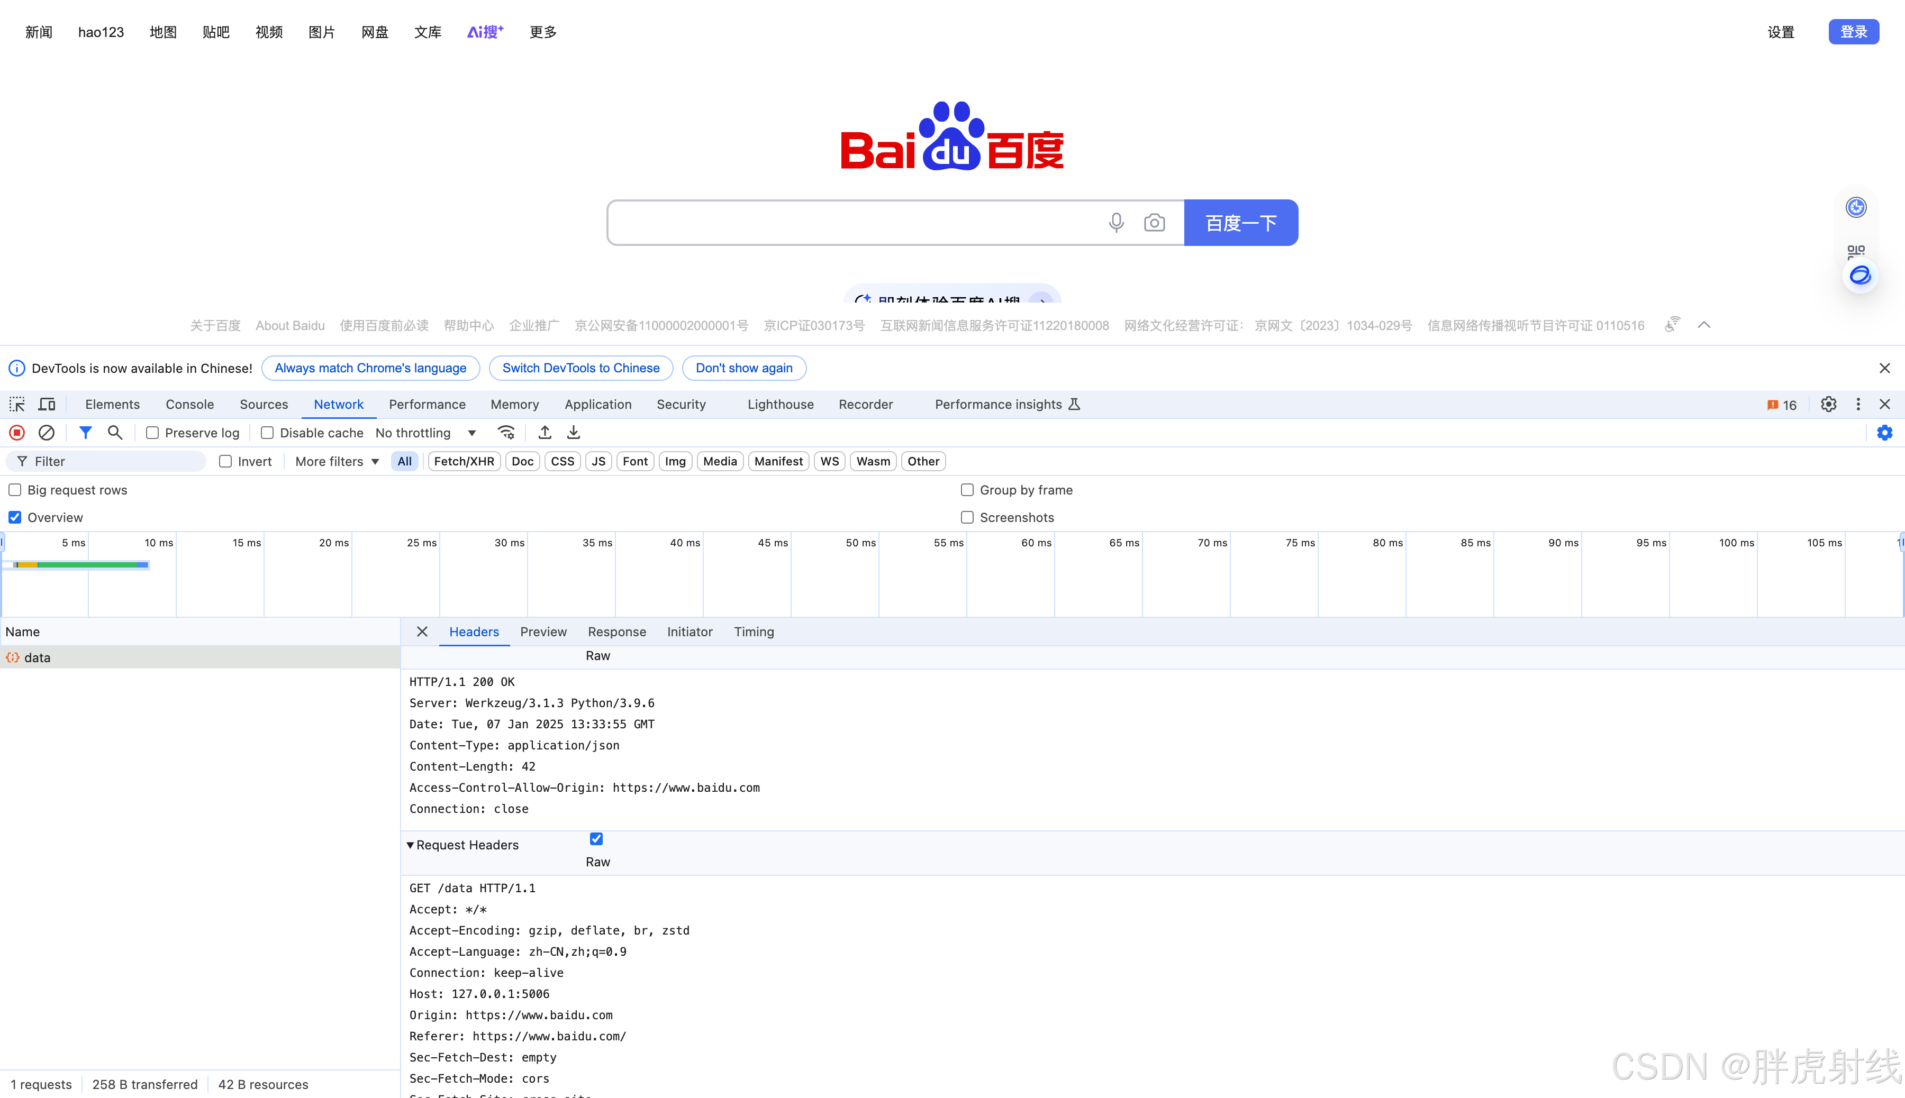Toggle the device toolbar icon
This screenshot has width=1905, height=1098.
click(47, 404)
